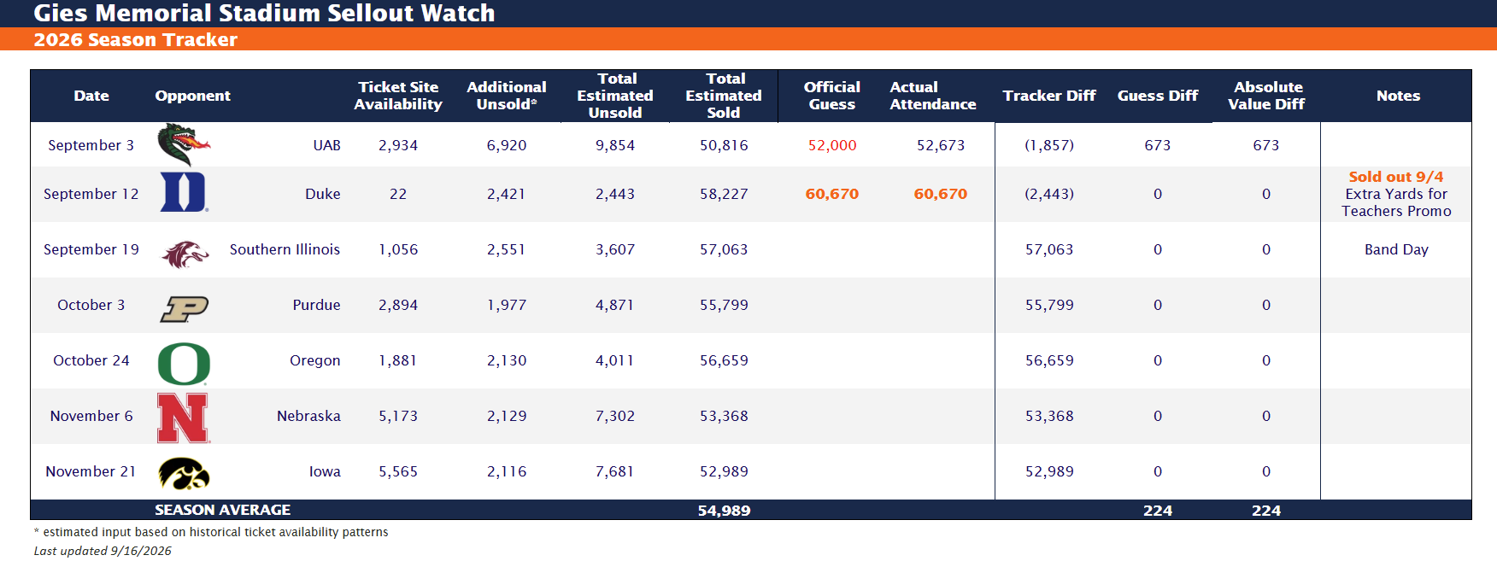This screenshot has width=1497, height=561.
Task: Click the Iowa opponent name
Action: click(325, 471)
